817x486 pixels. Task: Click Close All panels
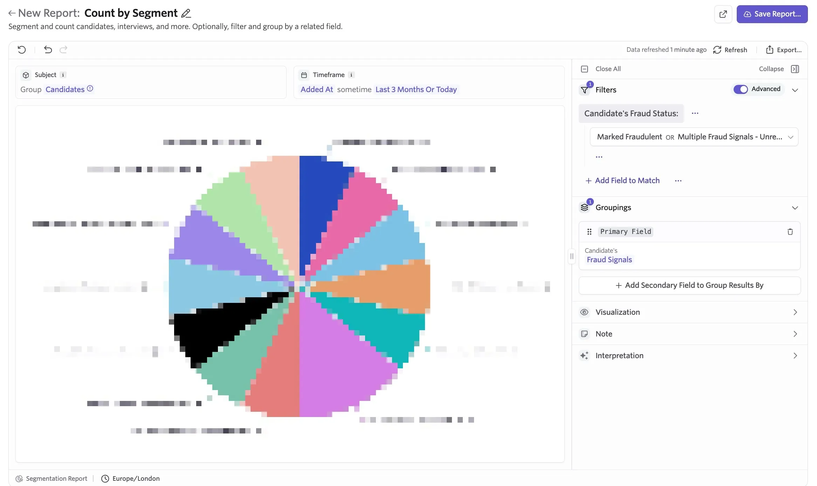click(601, 69)
